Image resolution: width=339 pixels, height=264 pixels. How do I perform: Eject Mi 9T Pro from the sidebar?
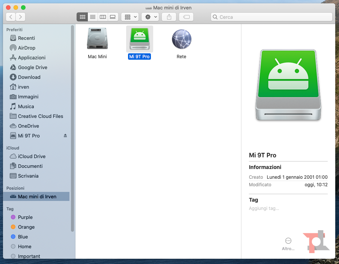click(65, 136)
